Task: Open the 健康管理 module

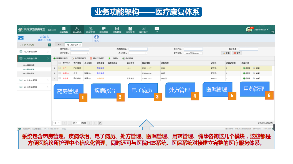Action: [x=104, y=30]
